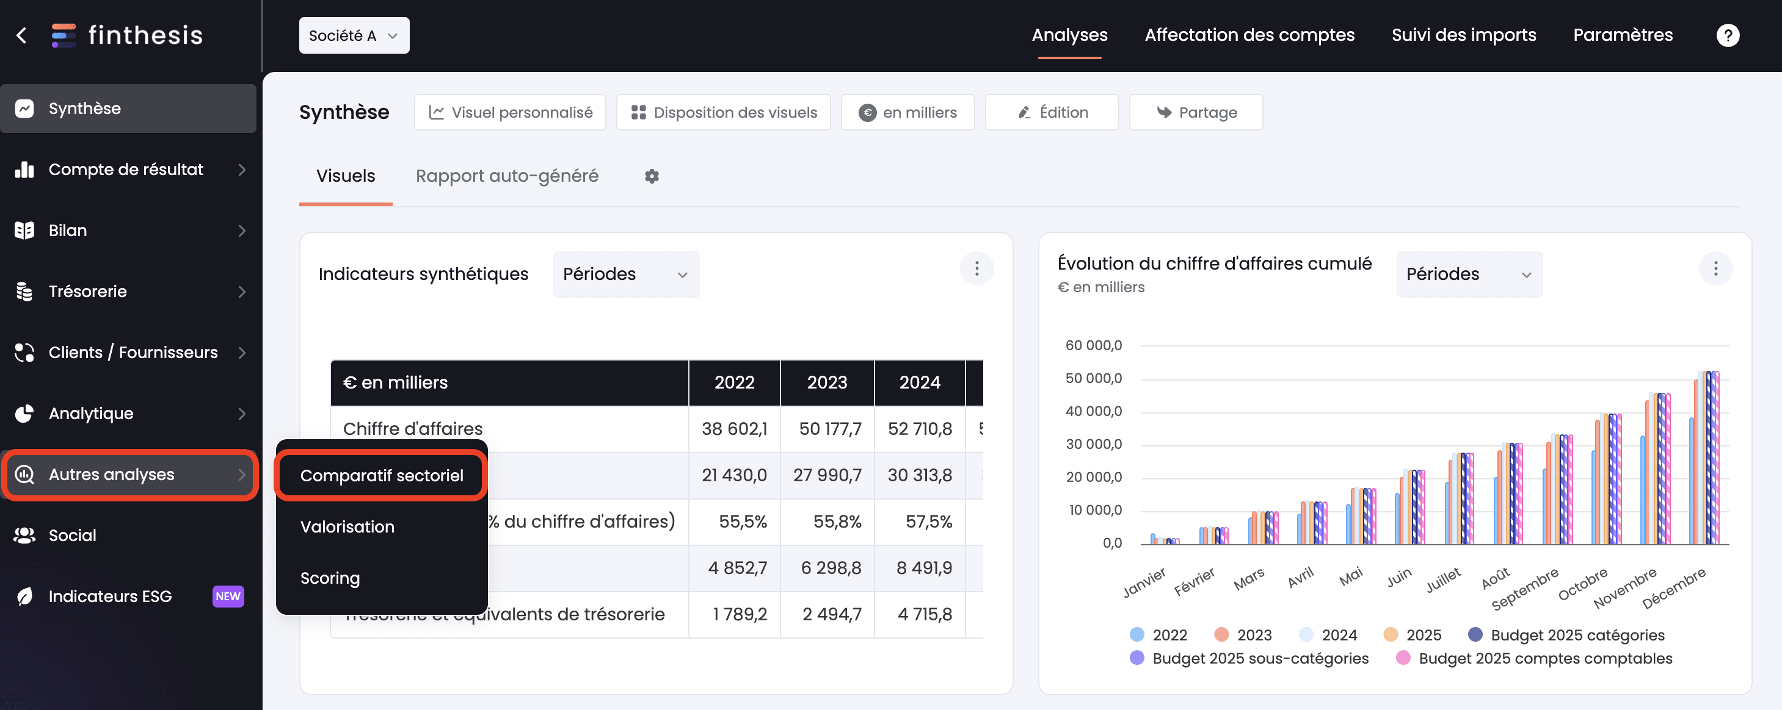This screenshot has height=710, width=1782.
Task: Toggle the 2025 series in chart legend
Action: [1412, 635]
